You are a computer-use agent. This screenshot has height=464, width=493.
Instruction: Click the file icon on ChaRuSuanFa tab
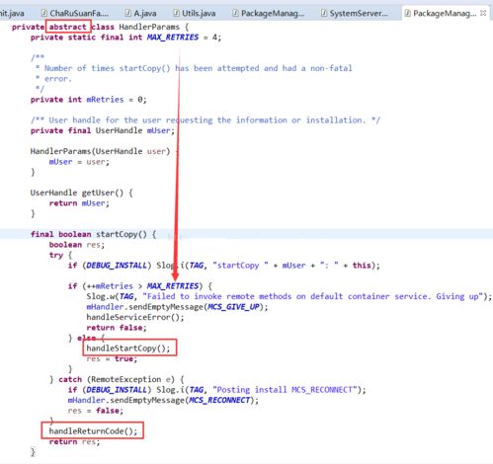(x=44, y=13)
